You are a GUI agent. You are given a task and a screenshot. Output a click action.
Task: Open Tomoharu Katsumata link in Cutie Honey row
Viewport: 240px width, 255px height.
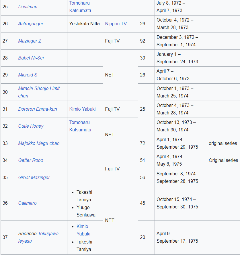click(80, 126)
